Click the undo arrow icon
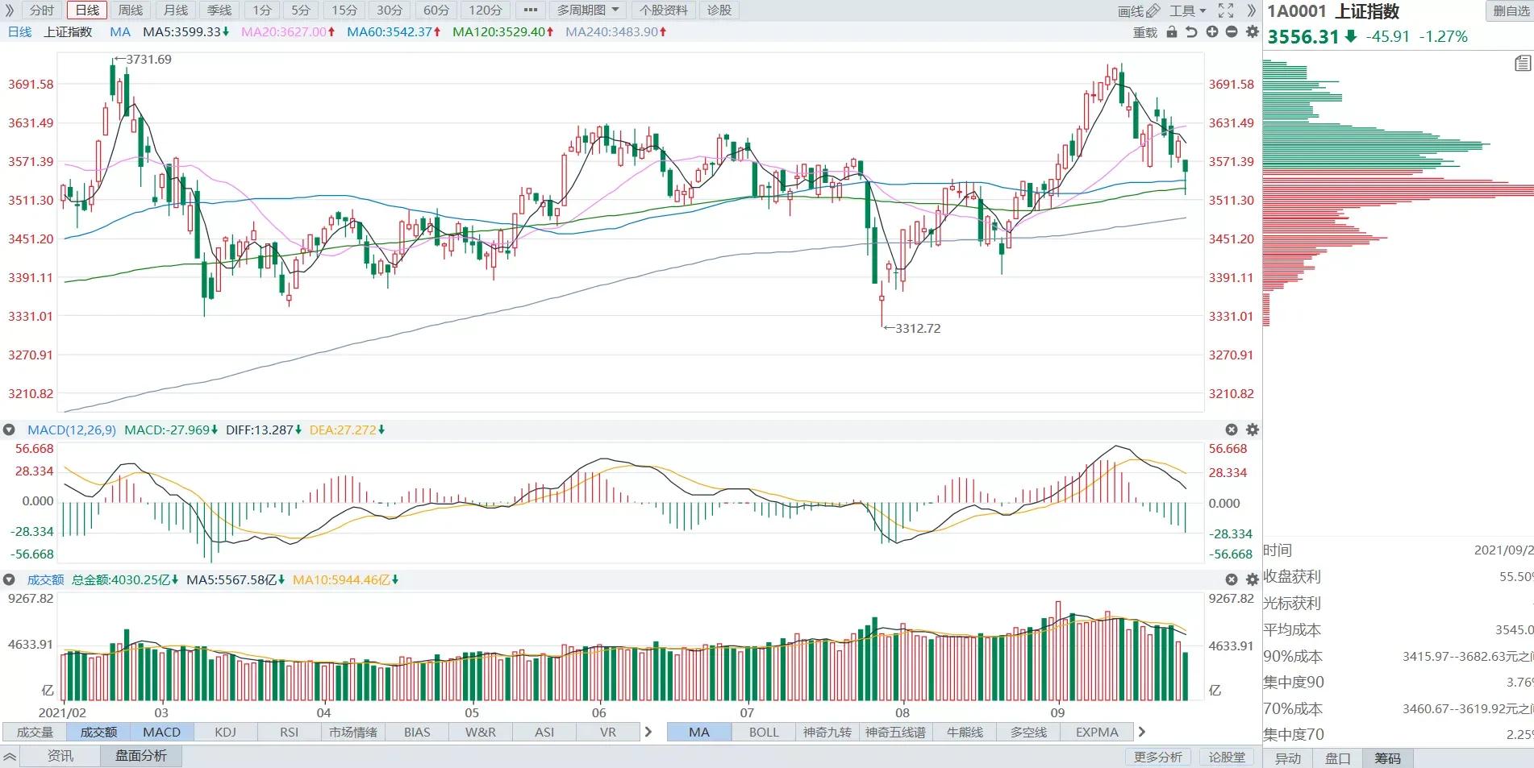1534x768 pixels. point(1191,32)
